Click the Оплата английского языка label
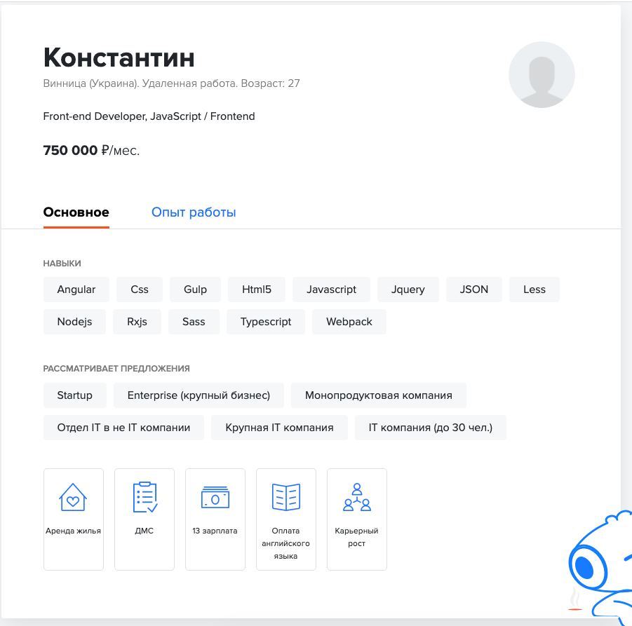This screenshot has width=632, height=626. click(x=285, y=543)
